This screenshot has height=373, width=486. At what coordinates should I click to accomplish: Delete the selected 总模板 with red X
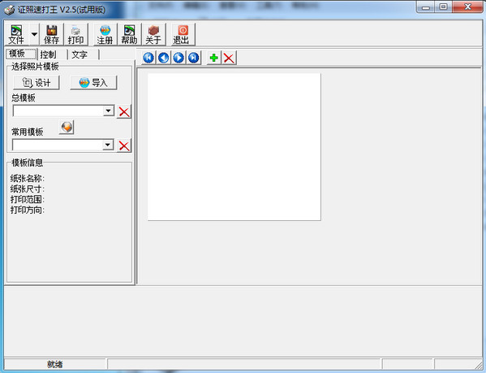pos(124,111)
